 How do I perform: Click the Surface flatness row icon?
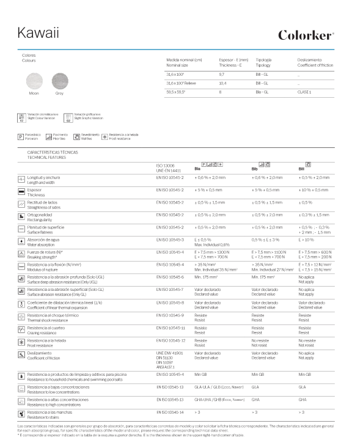[21, 229]
